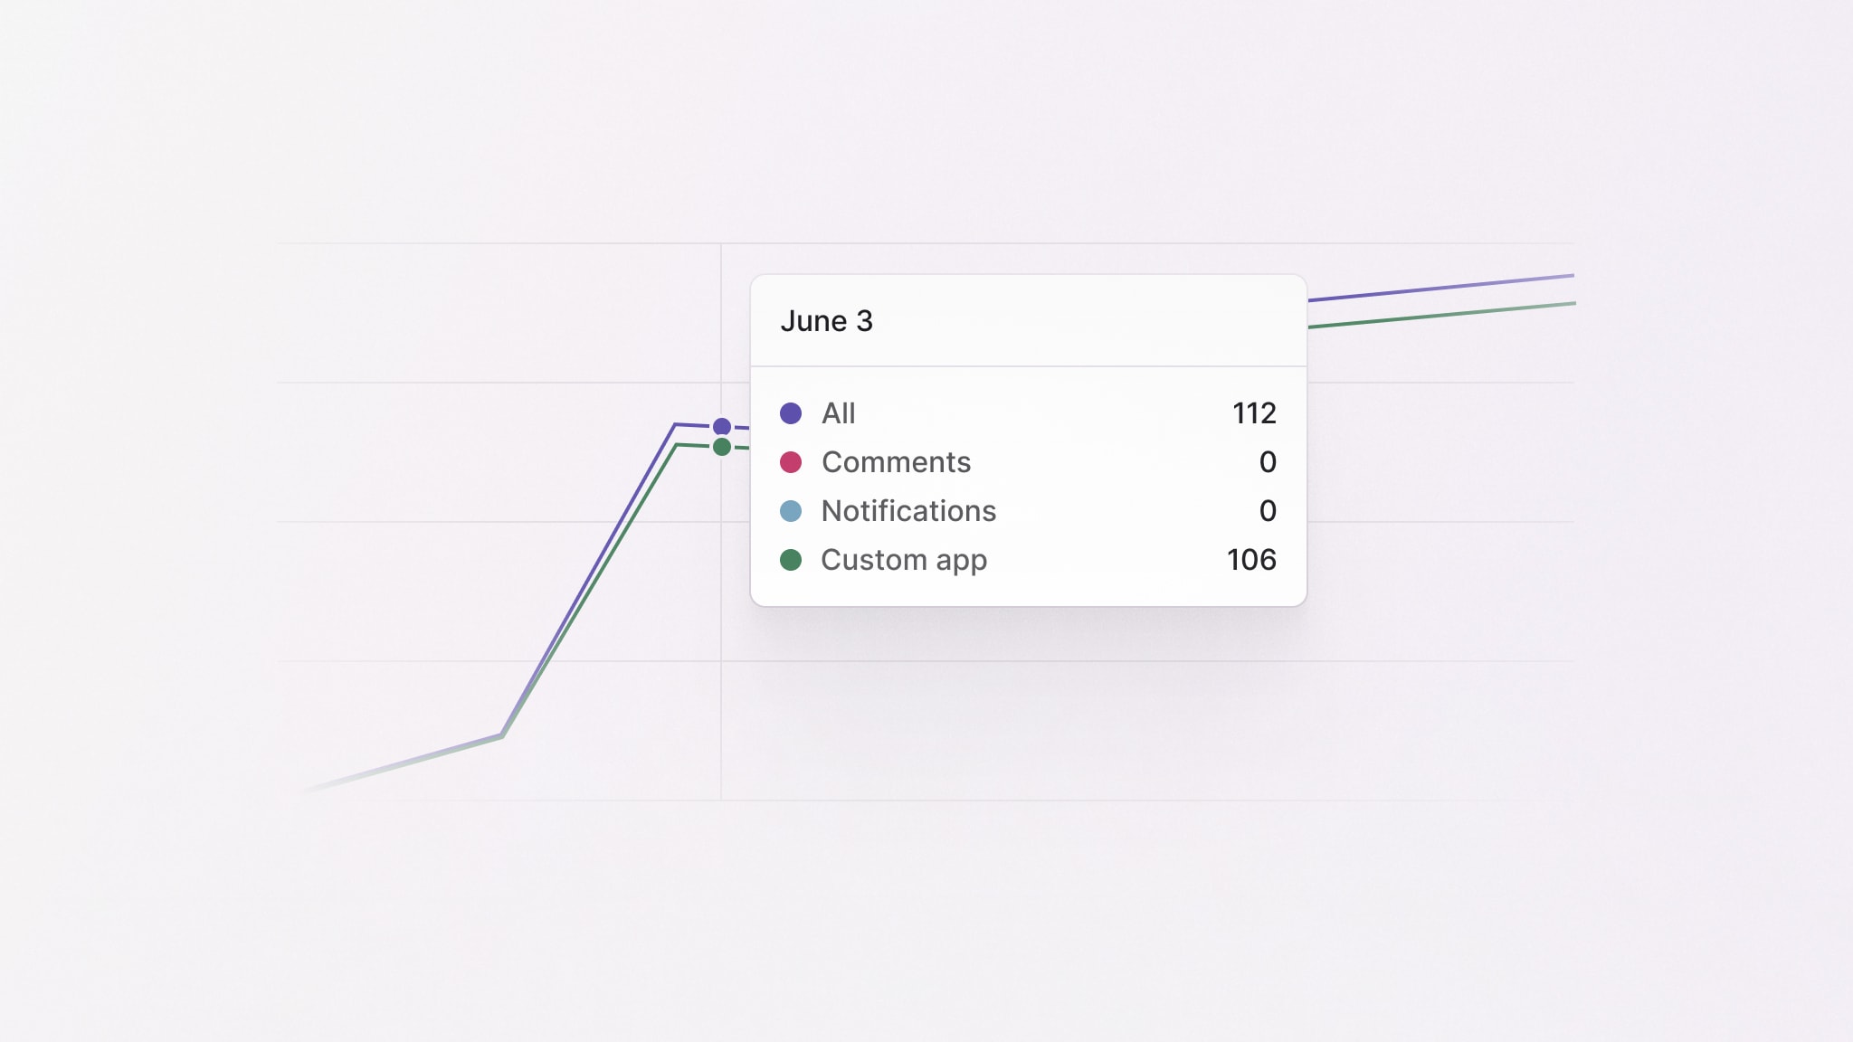Click the blue Notifications legend dot
The width and height of the screenshot is (1853, 1042).
pyautogui.click(x=791, y=511)
